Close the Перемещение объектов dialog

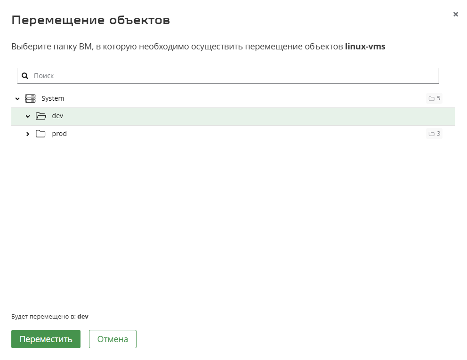pyautogui.click(x=455, y=14)
